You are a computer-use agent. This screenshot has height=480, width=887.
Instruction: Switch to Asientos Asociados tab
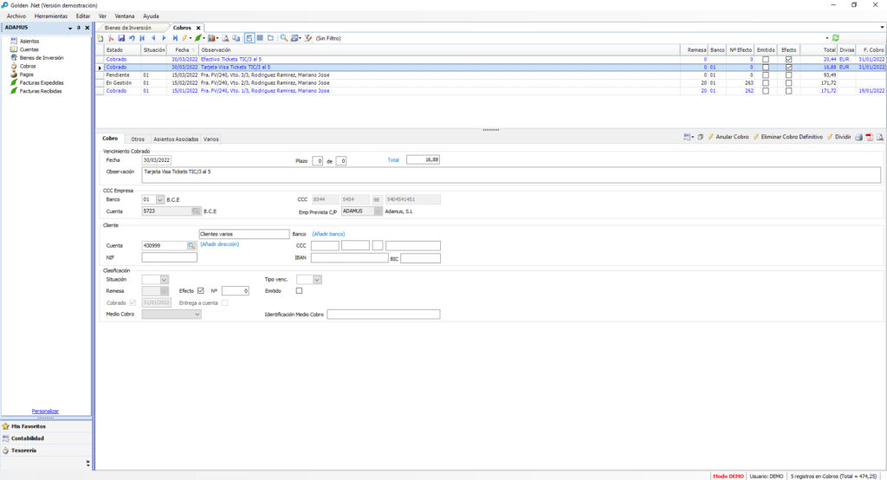(x=176, y=139)
